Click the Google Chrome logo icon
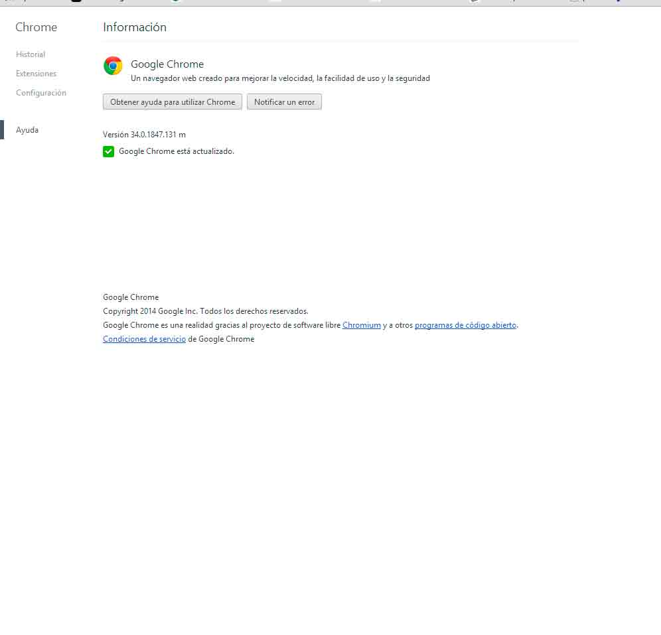661x635 pixels. 113,66
